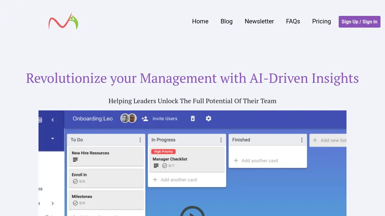385x216 pixels.
Task: Click the Sign Up / Sign In button
Action: click(359, 22)
